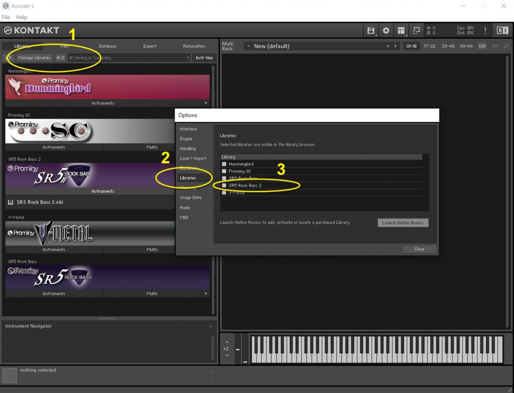This screenshot has height=393, width=514.
Task: Click the Launch Native Access button
Action: click(x=403, y=223)
